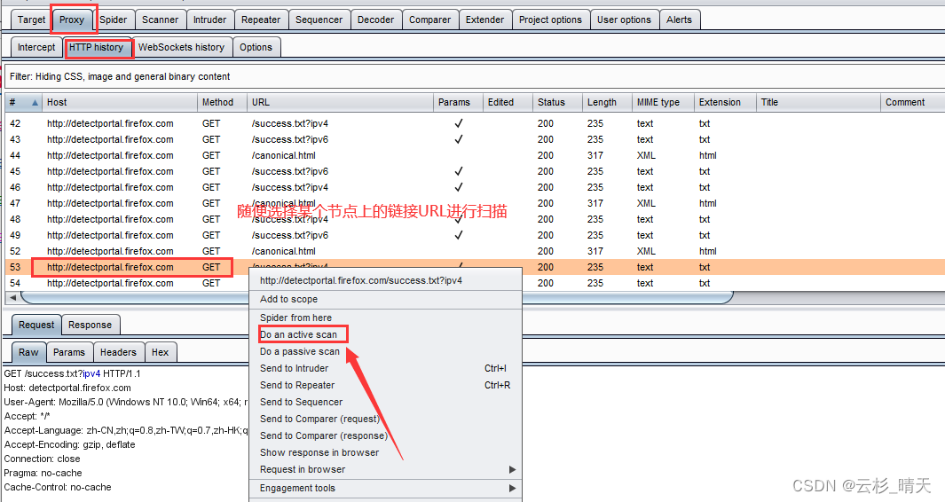Select row 44 with /canonical.html
The image size is (945, 502).
coord(475,155)
